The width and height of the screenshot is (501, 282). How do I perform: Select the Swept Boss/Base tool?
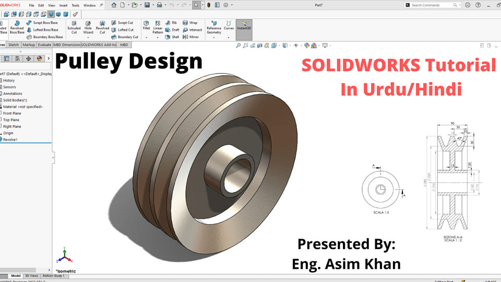coord(42,22)
